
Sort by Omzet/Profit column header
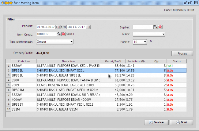113,61
